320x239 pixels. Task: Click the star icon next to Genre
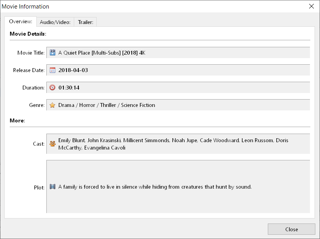pos(52,105)
